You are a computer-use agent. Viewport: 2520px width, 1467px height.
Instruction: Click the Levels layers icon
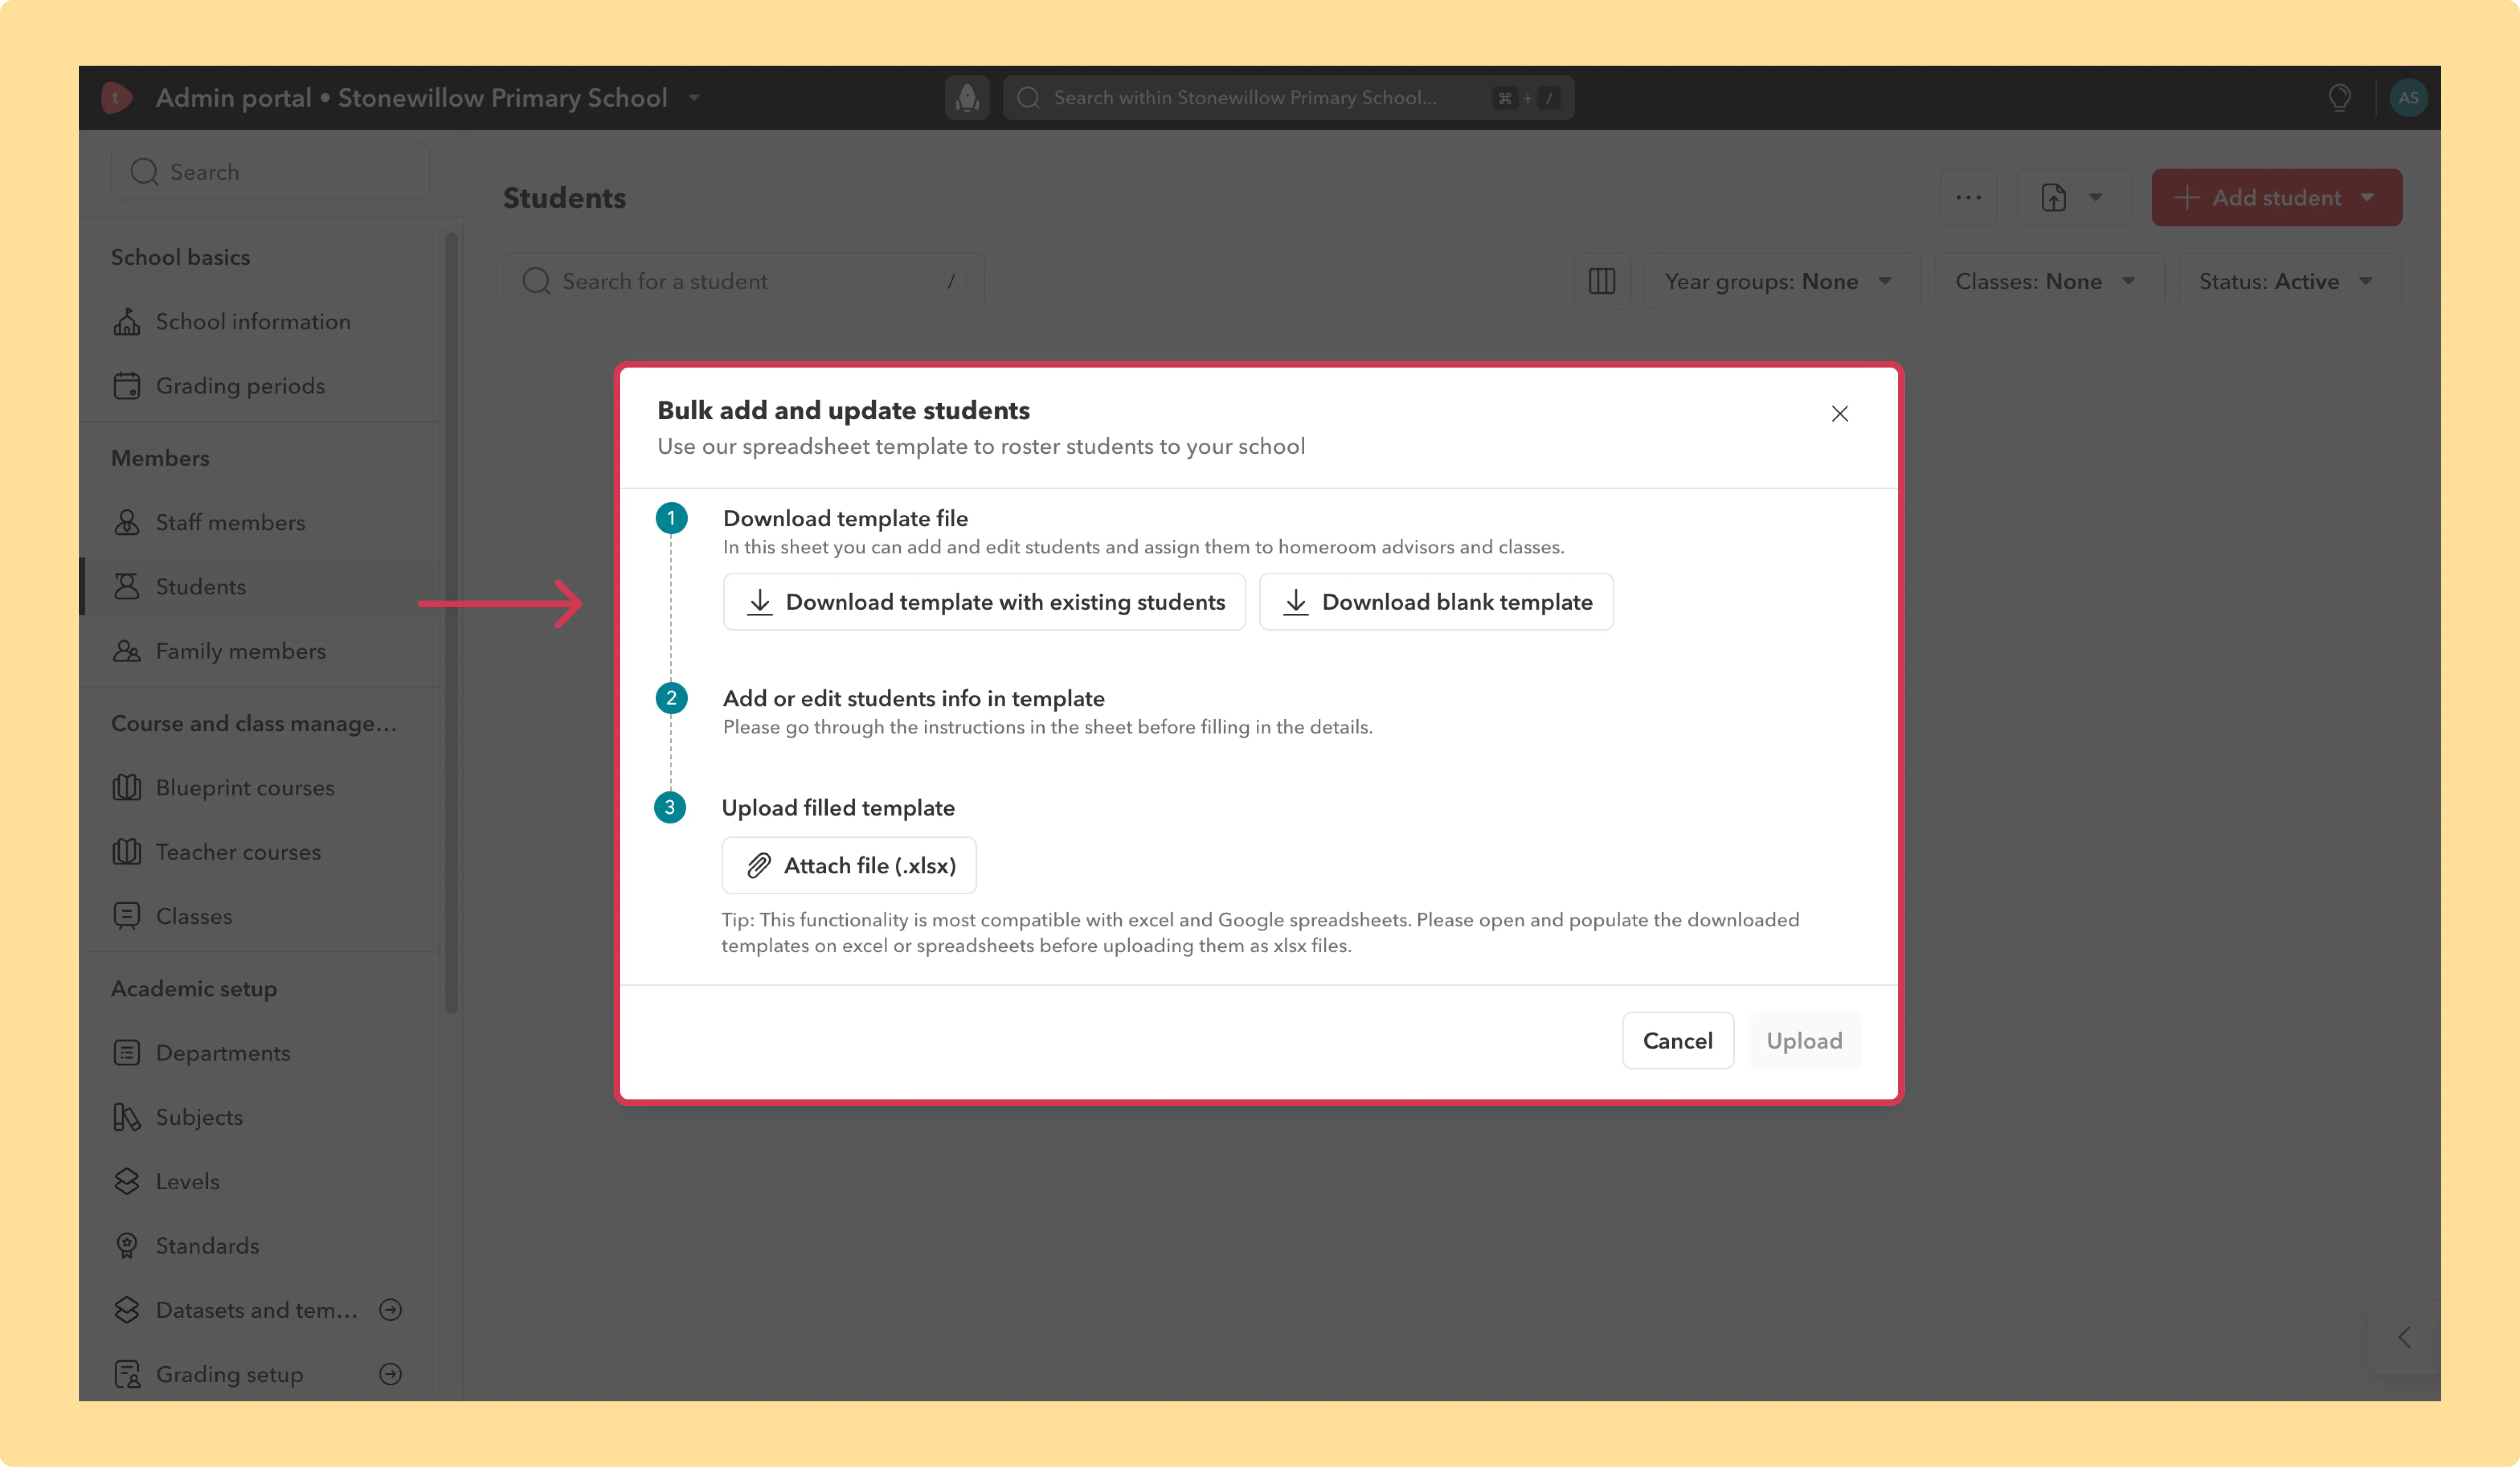(x=127, y=1181)
